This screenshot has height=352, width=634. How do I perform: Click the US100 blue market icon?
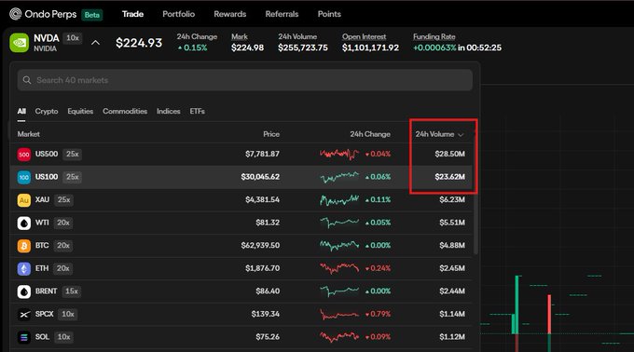click(24, 177)
